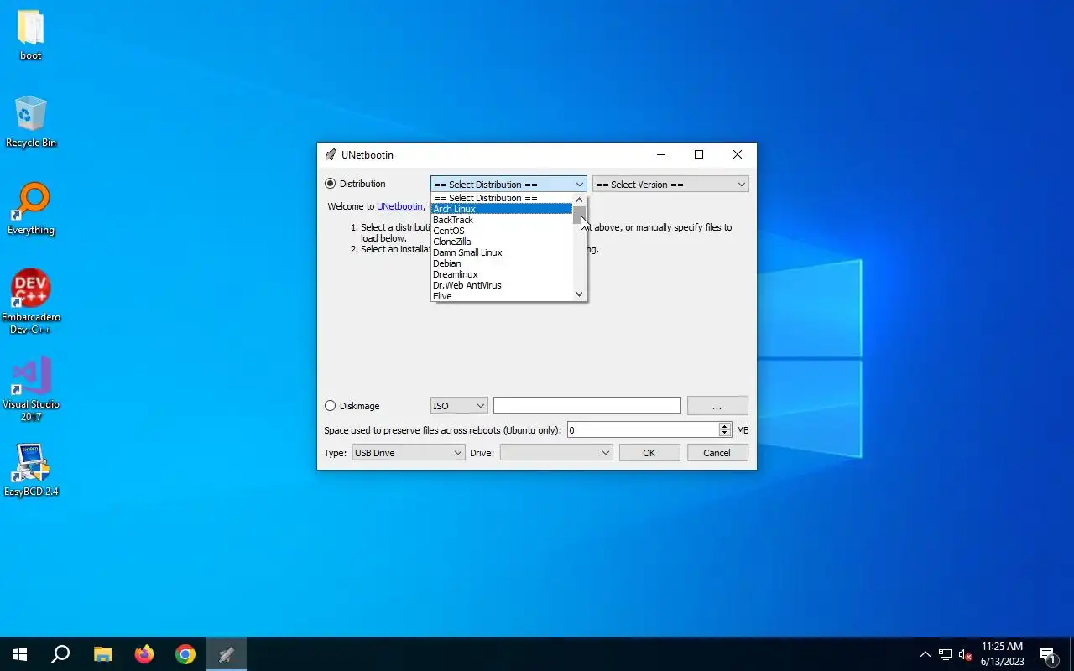
Task: Open File Explorer from the taskbar
Action: (102, 654)
